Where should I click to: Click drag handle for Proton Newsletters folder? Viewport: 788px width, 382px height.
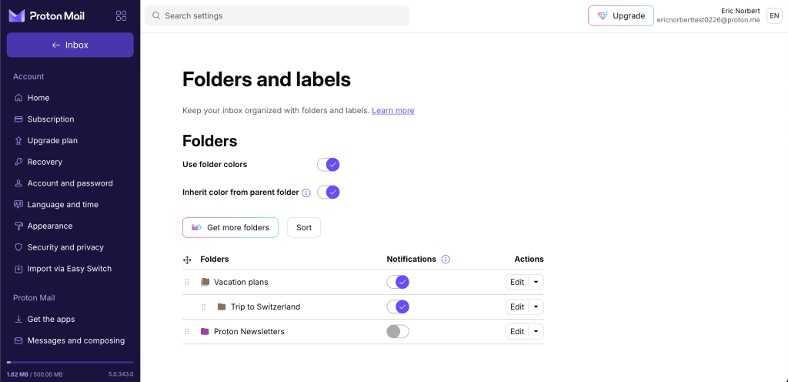(x=187, y=331)
